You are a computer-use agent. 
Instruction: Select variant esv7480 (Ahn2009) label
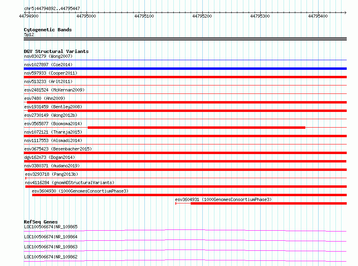tap(45, 98)
